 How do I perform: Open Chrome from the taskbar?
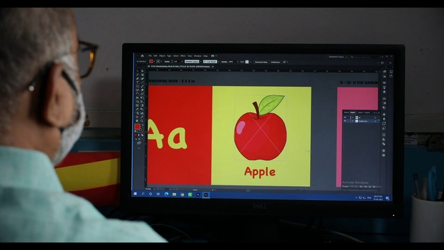(x=182, y=194)
